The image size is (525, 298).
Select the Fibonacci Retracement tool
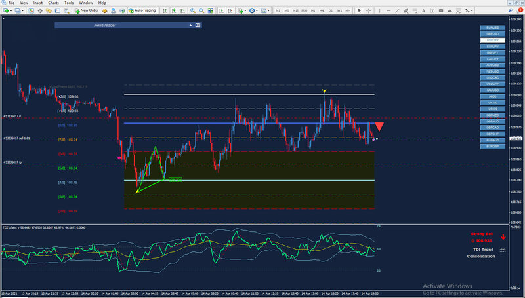coord(415,10)
